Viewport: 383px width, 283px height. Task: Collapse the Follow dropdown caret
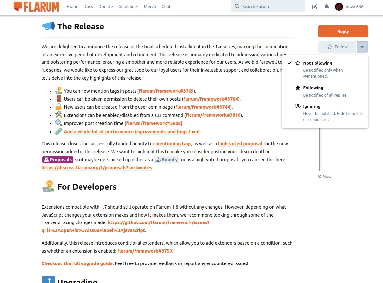(x=362, y=47)
